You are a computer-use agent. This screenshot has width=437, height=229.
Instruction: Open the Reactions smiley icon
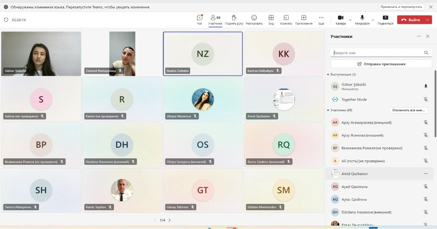click(254, 18)
